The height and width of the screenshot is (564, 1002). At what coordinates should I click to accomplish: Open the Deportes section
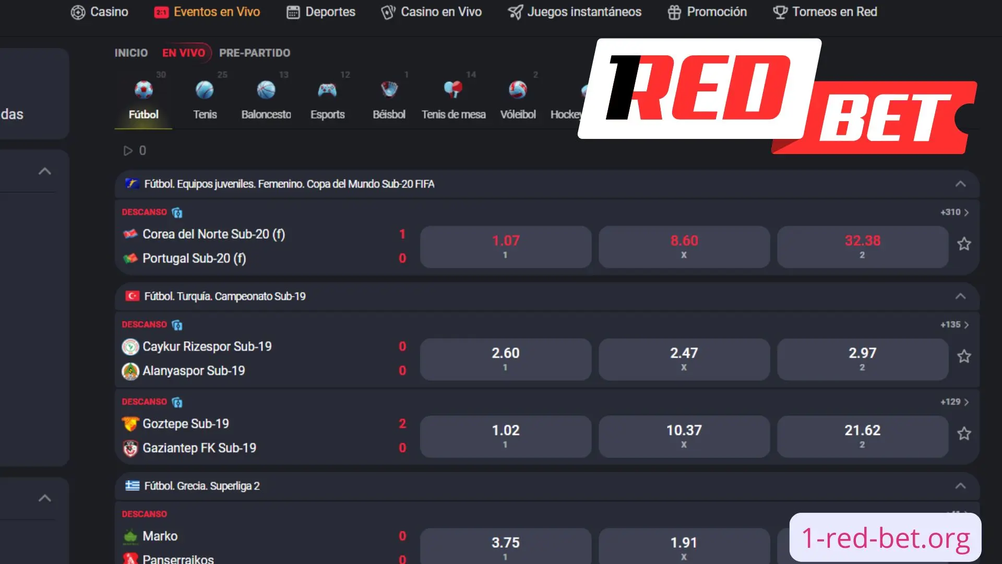(321, 11)
